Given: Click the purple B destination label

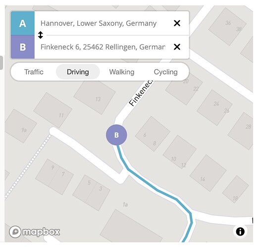Looking at the screenshot, I should pyautogui.click(x=23, y=47).
